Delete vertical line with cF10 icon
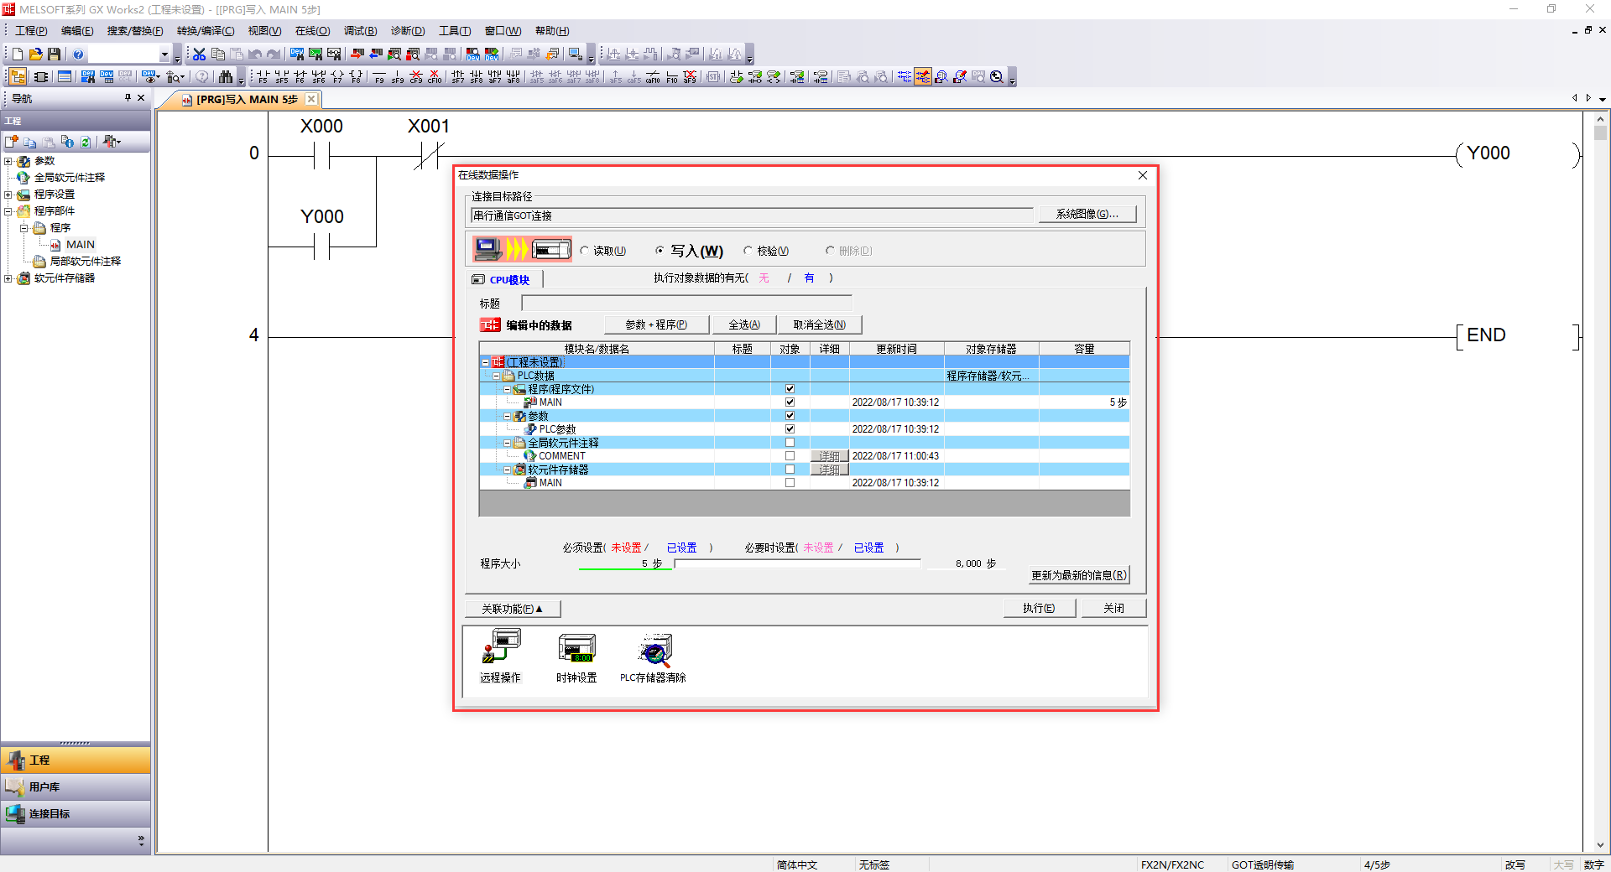This screenshot has height=872, width=1611. (x=435, y=77)
